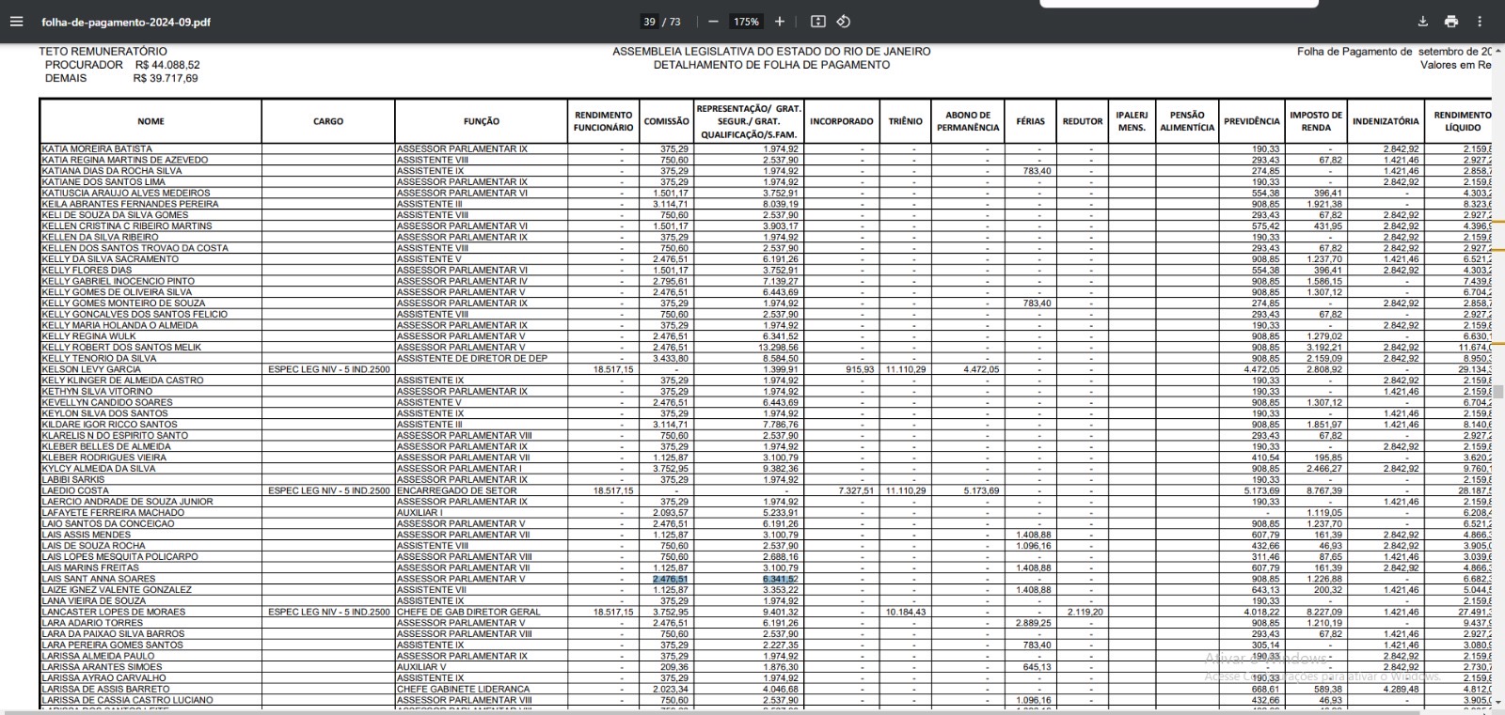The width and height of the screenshot is (1505, 715).
Task: Click the ENCARREGADO DE SETOR function cell
Action: tap(457, 490)
